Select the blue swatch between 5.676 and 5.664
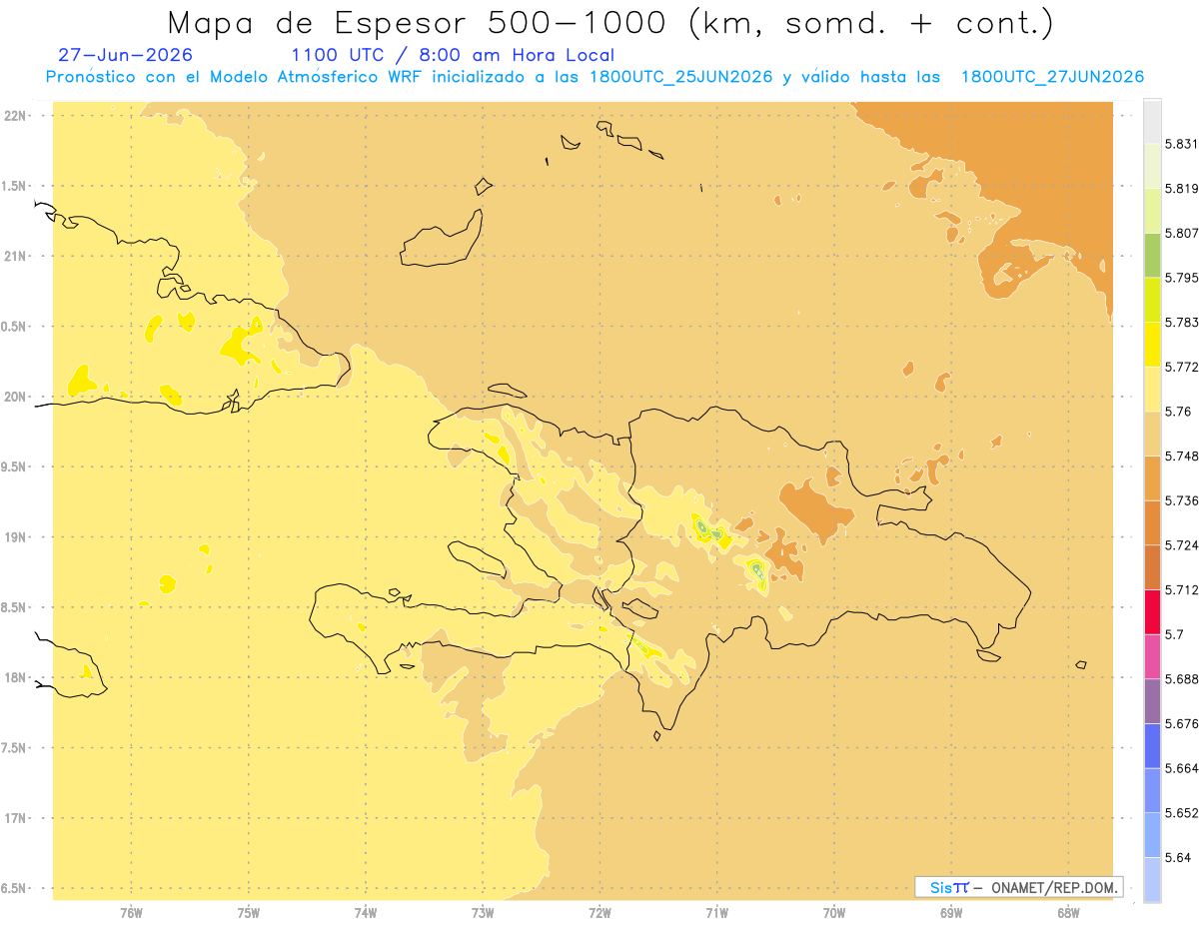 [x=1152, y=745]
